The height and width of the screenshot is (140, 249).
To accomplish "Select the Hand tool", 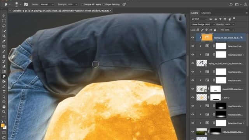I will tap(4, 107).
